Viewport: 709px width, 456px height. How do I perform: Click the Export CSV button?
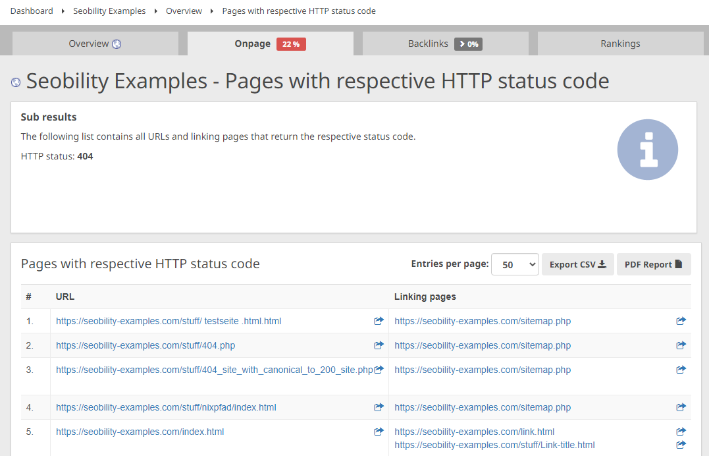[x=577, y=264]
